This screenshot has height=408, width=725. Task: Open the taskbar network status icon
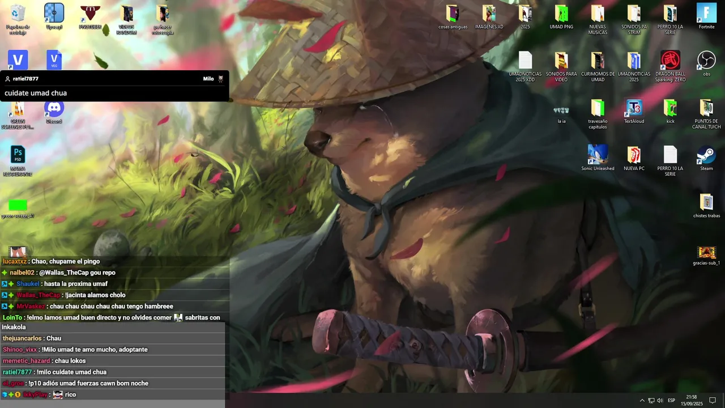(651, 401)
